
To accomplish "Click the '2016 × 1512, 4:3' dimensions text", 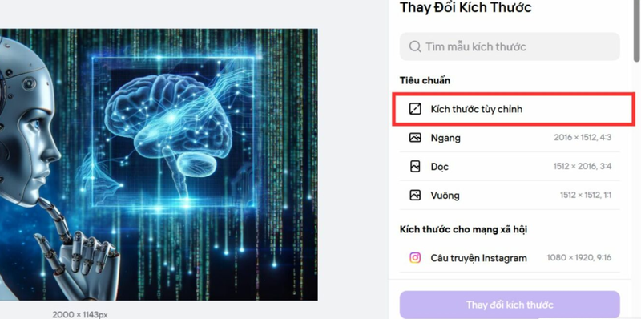I will point(583,138).
